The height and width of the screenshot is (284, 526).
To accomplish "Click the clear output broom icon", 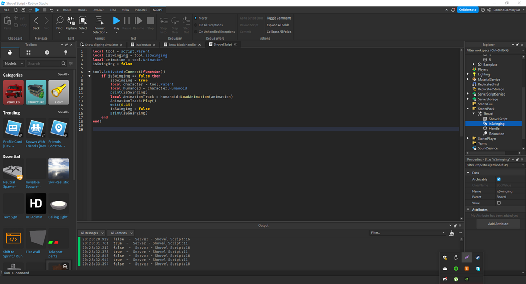I will (451, 233).
